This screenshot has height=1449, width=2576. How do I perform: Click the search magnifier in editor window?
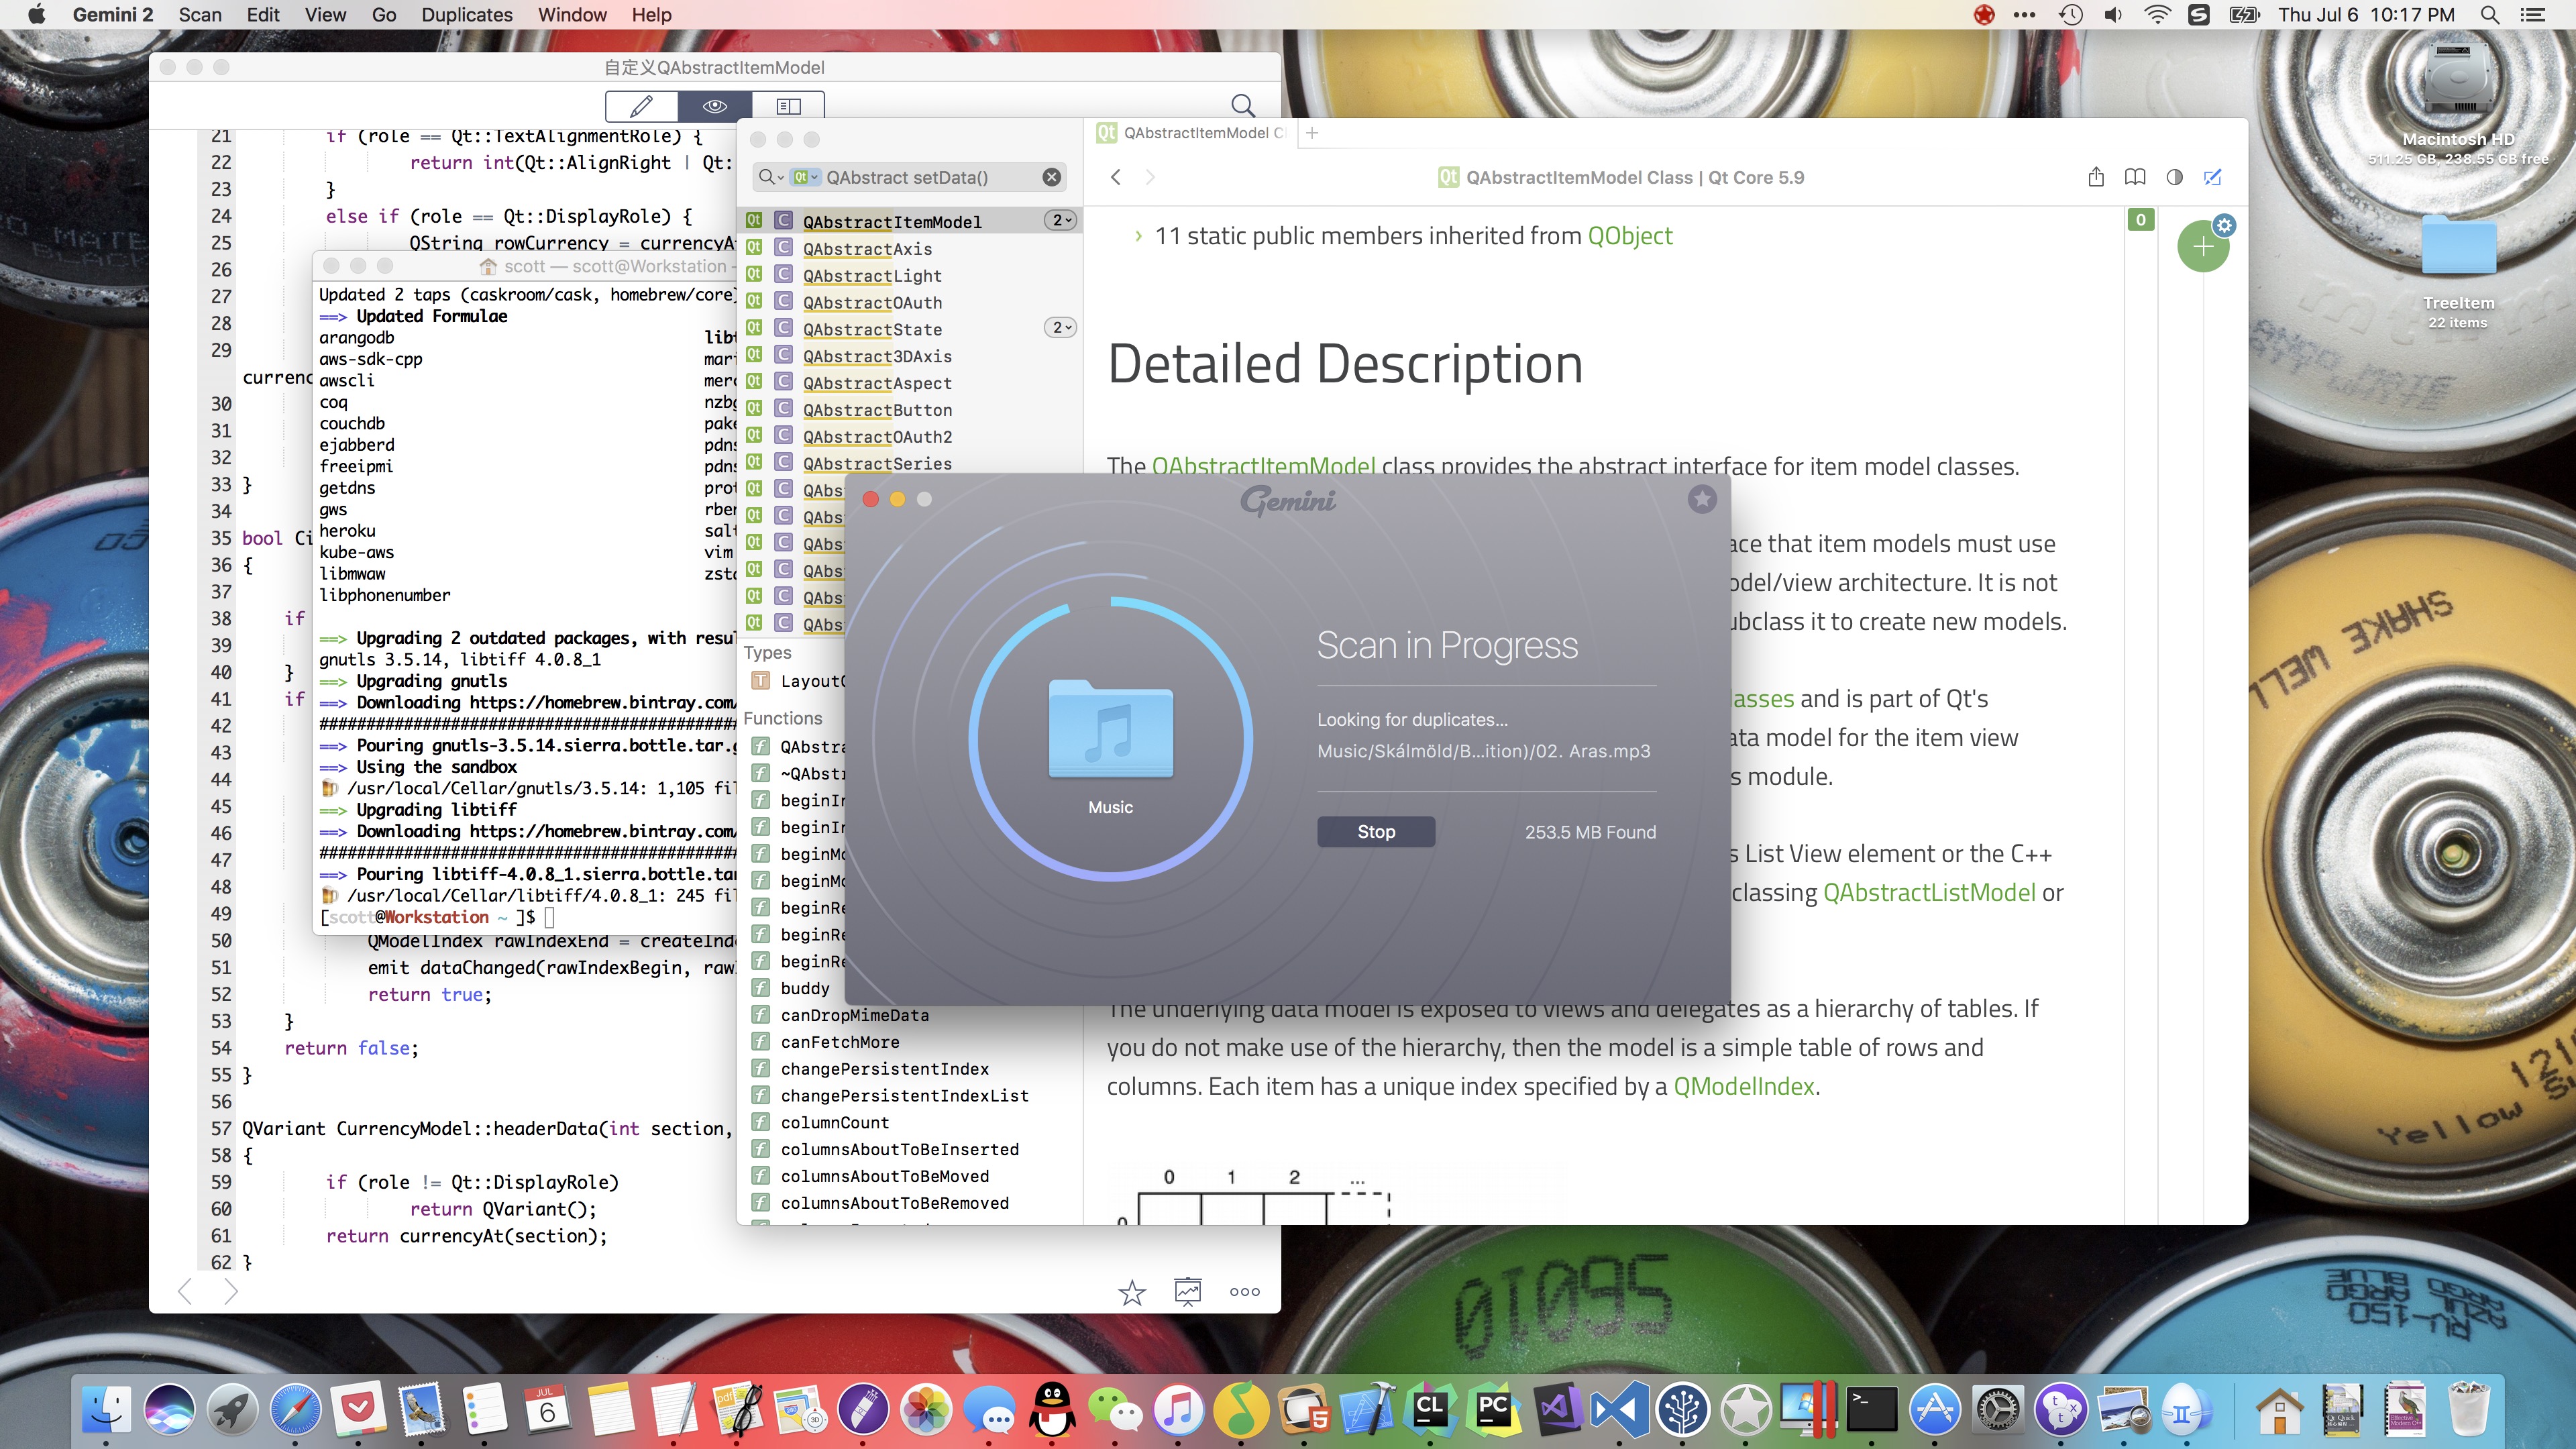[1242, 105]
